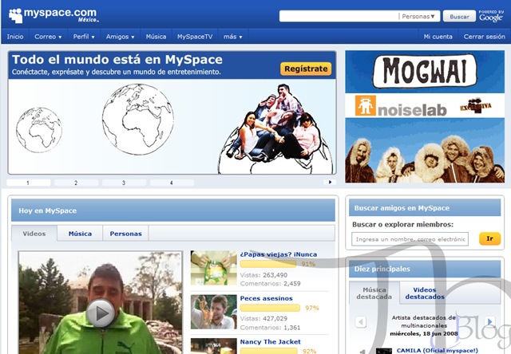Click the Hoy en MySpace heading

coord(48,210)
